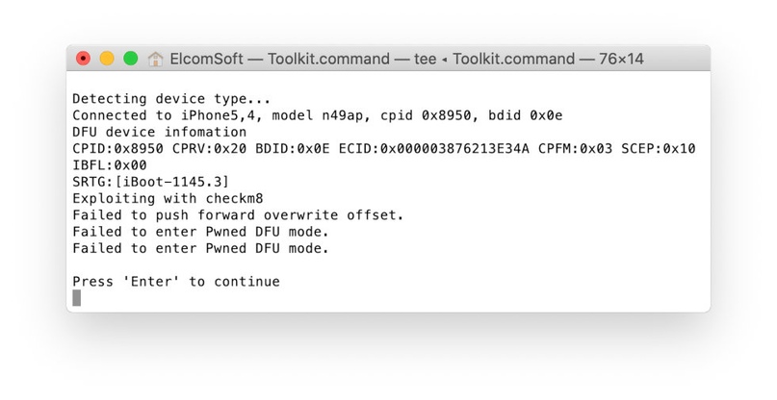Click the 'Detecting device type...' line
Viewport: 777px width, 400px height.
171,99
